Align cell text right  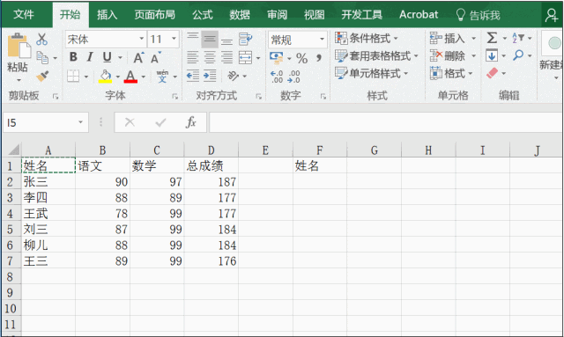click(x=226, y=57)
